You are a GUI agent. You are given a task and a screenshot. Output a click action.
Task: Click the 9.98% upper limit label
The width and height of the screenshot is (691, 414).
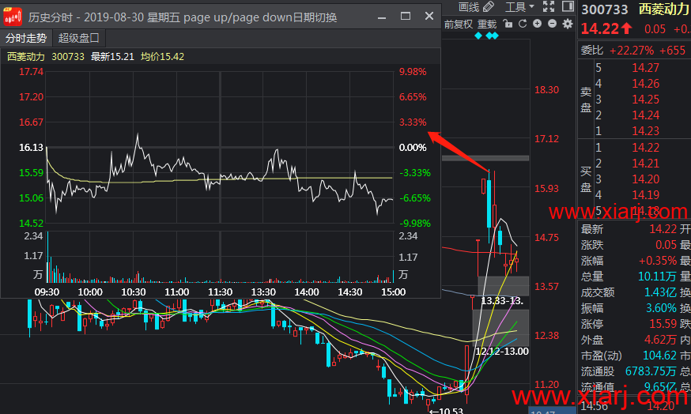click(x=413, y=72)
